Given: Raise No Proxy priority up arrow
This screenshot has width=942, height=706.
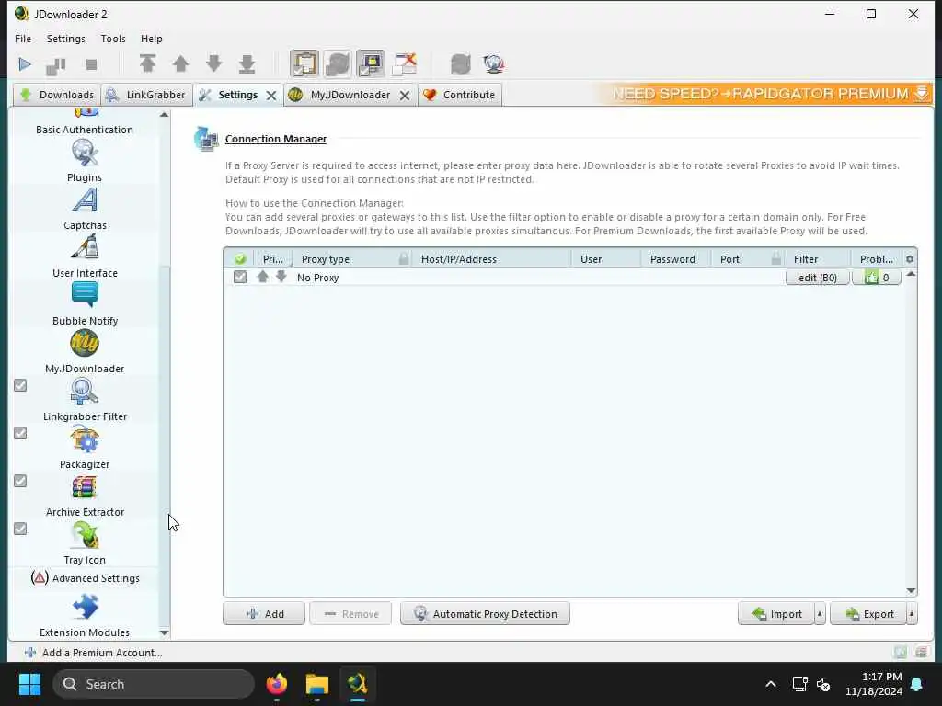Looking at the screenshot, I should [x=262, y=277].
